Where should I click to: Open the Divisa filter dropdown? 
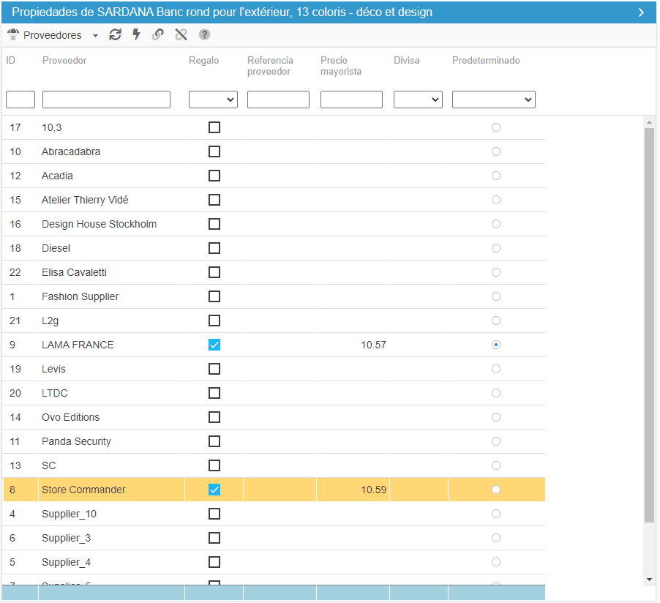point(418,100)
